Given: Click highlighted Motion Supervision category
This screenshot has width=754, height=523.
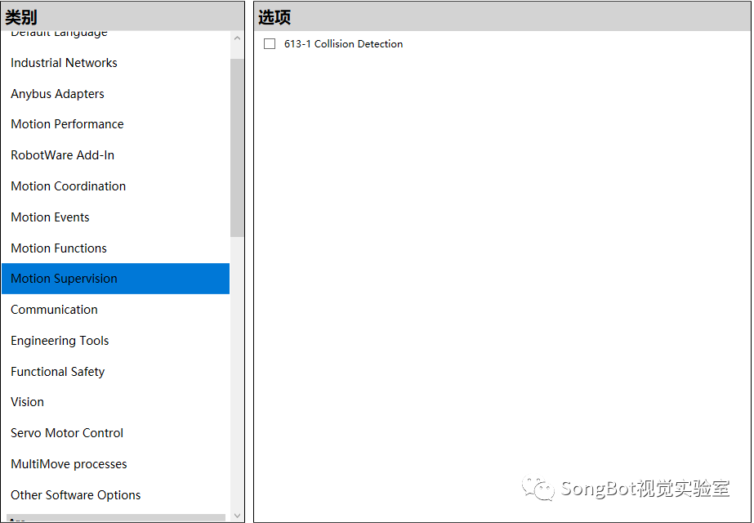Looking at the screenshot, I should [x=115, y=279].
